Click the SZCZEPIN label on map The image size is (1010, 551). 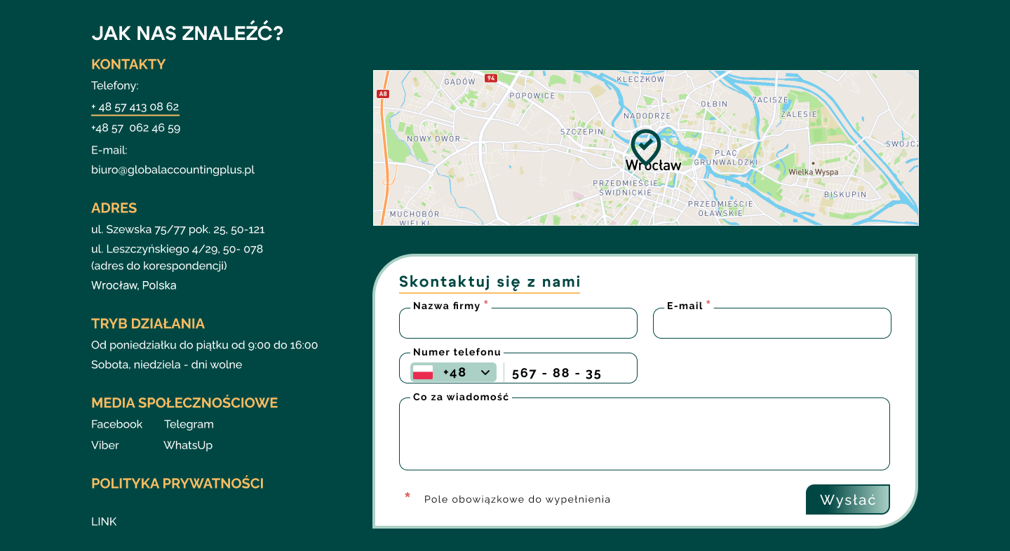(581, 132)
